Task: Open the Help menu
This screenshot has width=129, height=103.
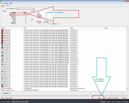Action: pos(11,3)
